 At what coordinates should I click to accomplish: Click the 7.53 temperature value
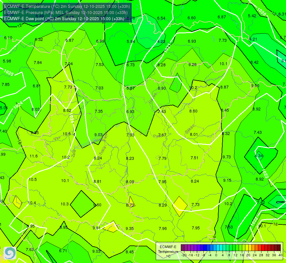point(100,65)
